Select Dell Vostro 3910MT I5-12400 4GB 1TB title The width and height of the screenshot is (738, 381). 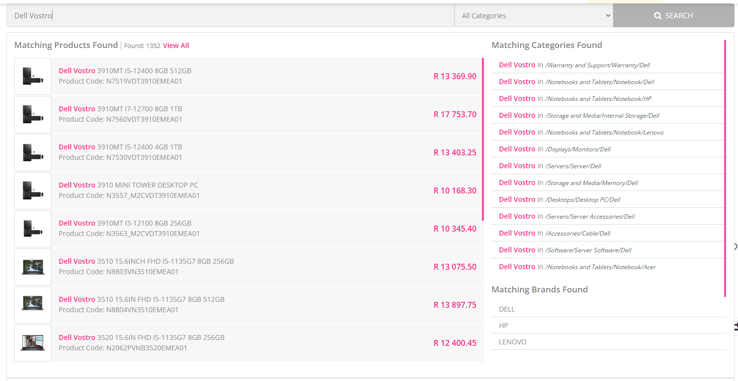(120, 147)
